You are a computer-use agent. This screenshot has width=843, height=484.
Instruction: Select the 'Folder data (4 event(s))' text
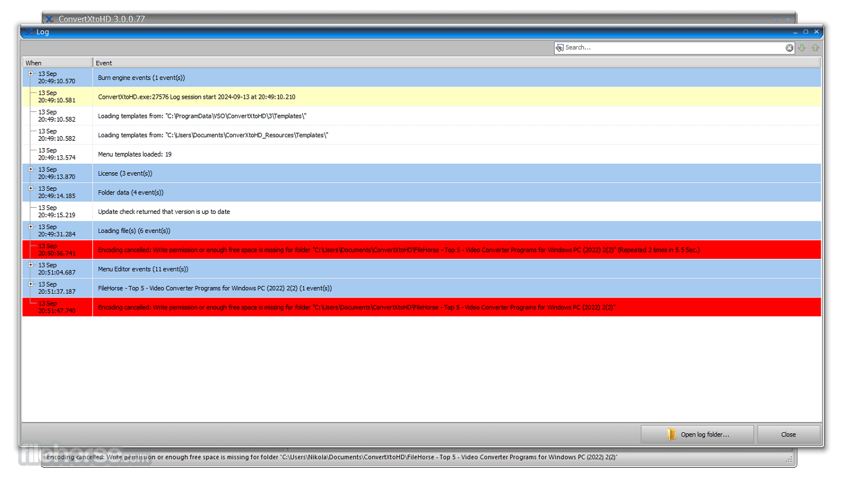tap(131, 193)
